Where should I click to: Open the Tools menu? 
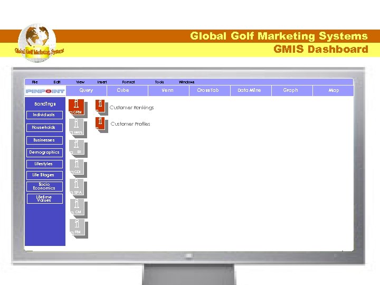click(x=159, y=82)
